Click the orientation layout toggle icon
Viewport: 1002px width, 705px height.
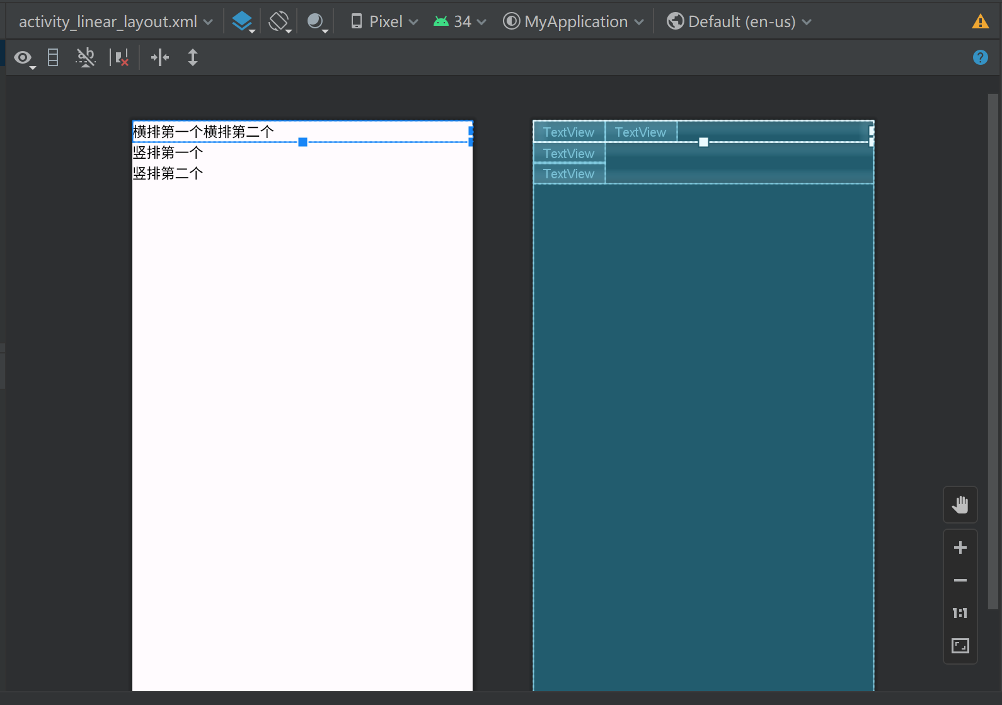[x=54, y=58]
